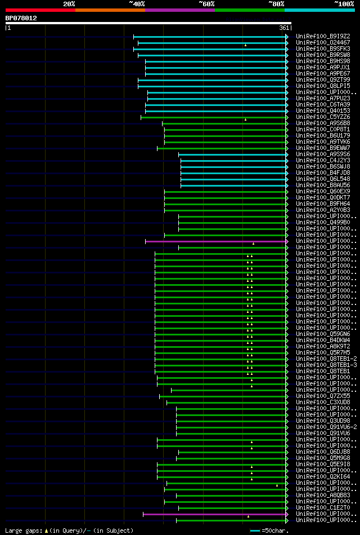Select the UniRef100_Q60EX9 label
Screen dimensions: 360x535
(x=323, y=192)
